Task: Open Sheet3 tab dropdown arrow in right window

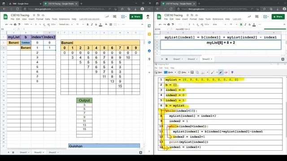Action: click(x=212, y=59)
